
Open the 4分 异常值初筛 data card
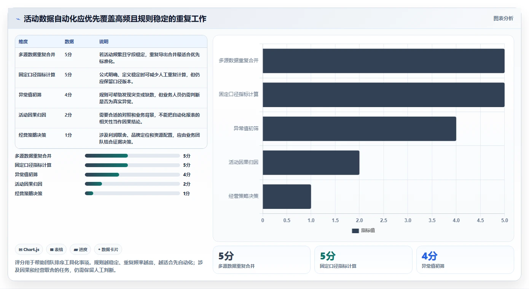pyautogui.click(x=465, y=260)
